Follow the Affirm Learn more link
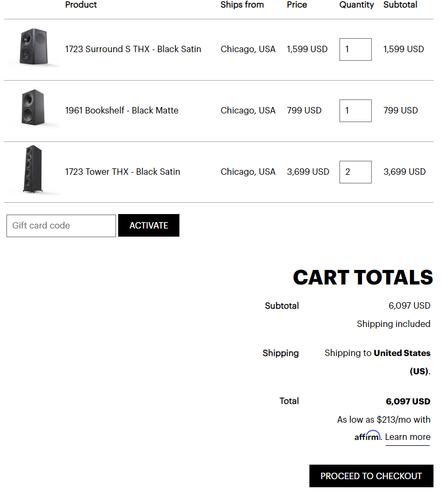Viewport: 441px width, 491px height. (408, 437)
